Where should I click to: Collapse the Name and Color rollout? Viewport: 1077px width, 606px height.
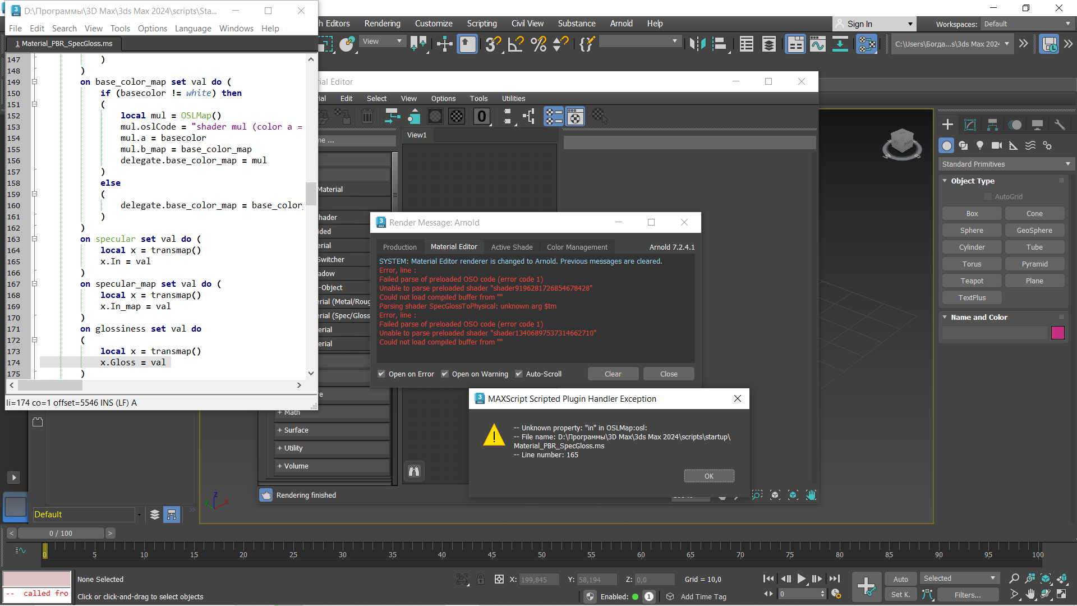945,317
